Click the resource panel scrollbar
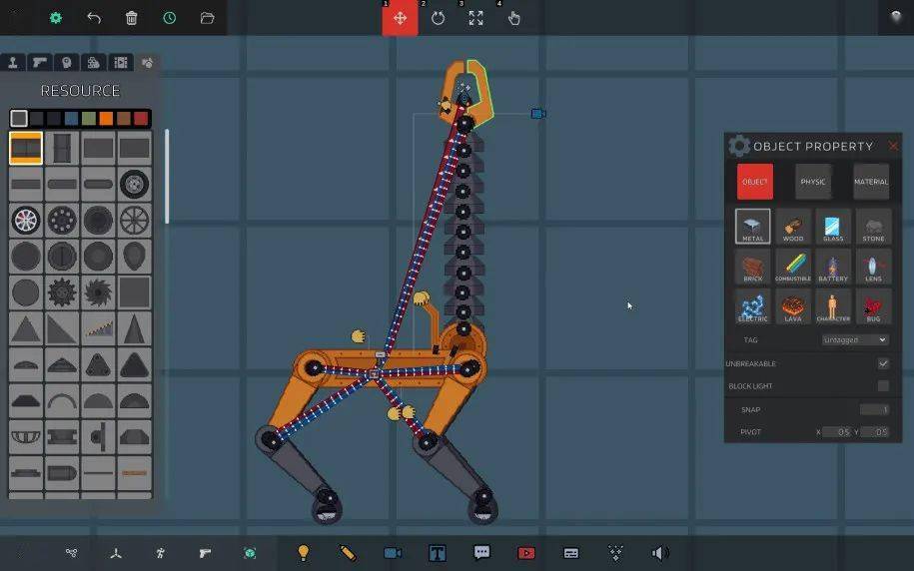Viewport: 914px width, 571px height. pos(167,177)
